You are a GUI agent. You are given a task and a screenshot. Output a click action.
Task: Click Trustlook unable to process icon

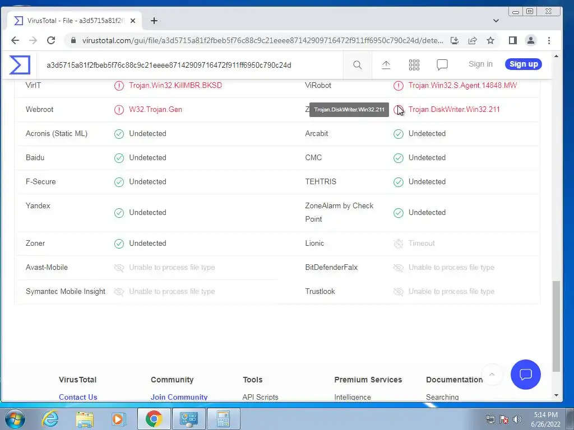[399, 292]
